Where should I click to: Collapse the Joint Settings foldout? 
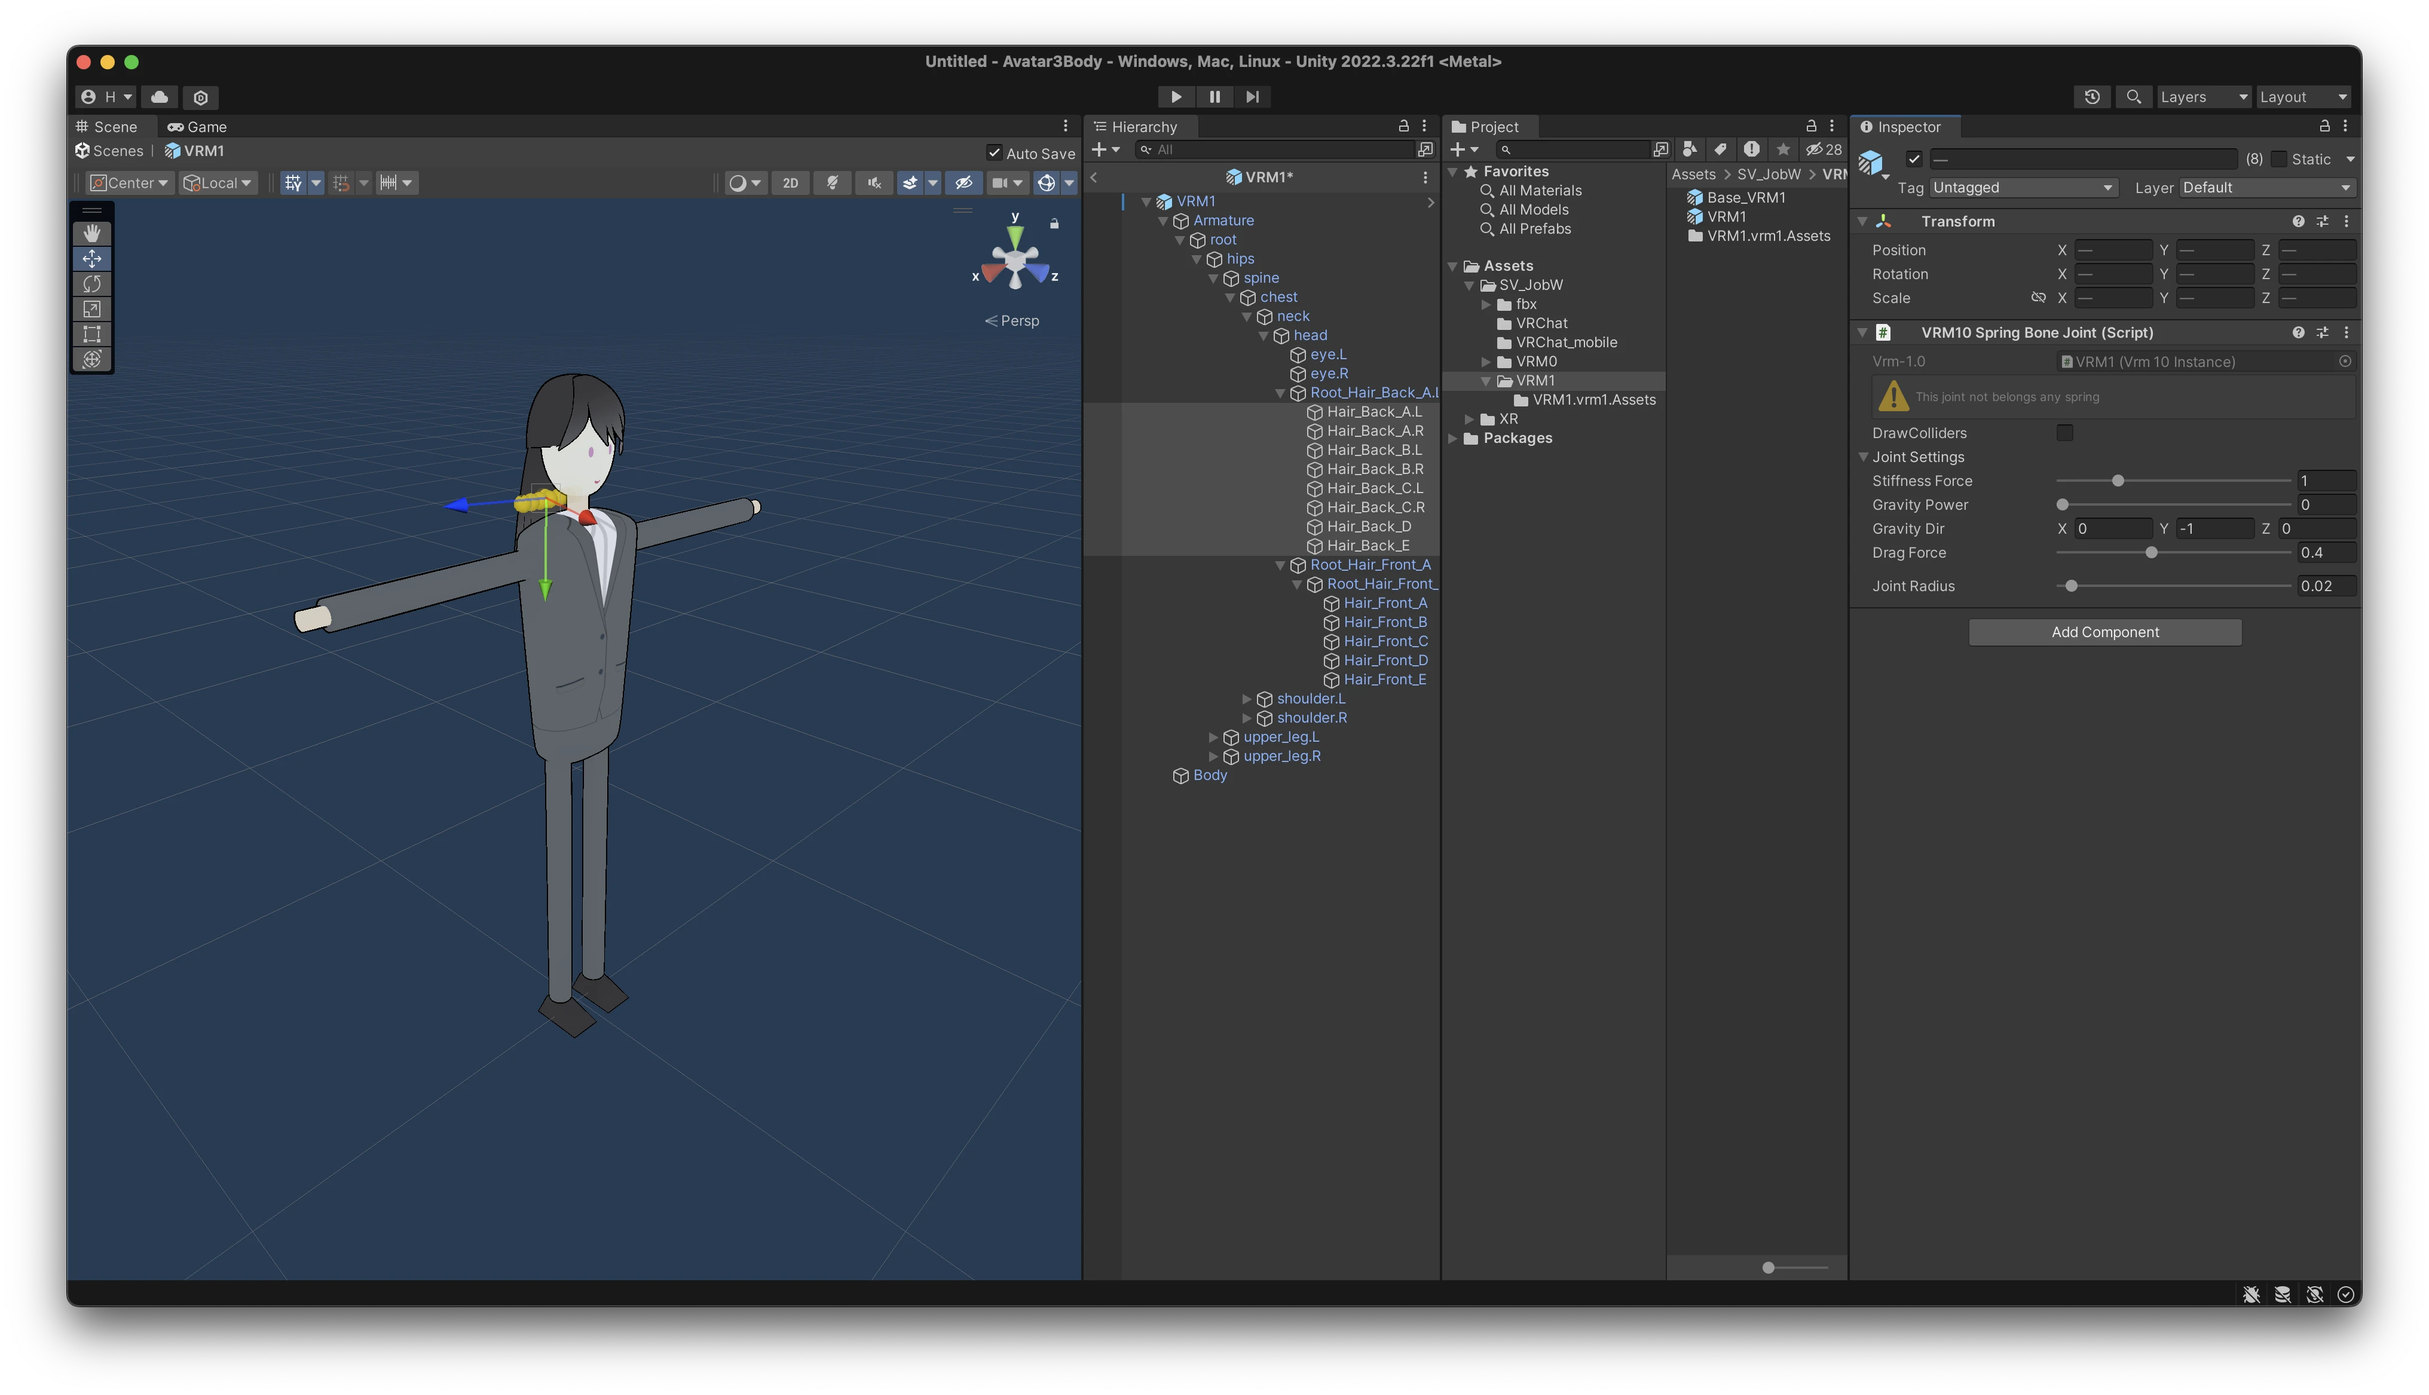pos(1863,457)
